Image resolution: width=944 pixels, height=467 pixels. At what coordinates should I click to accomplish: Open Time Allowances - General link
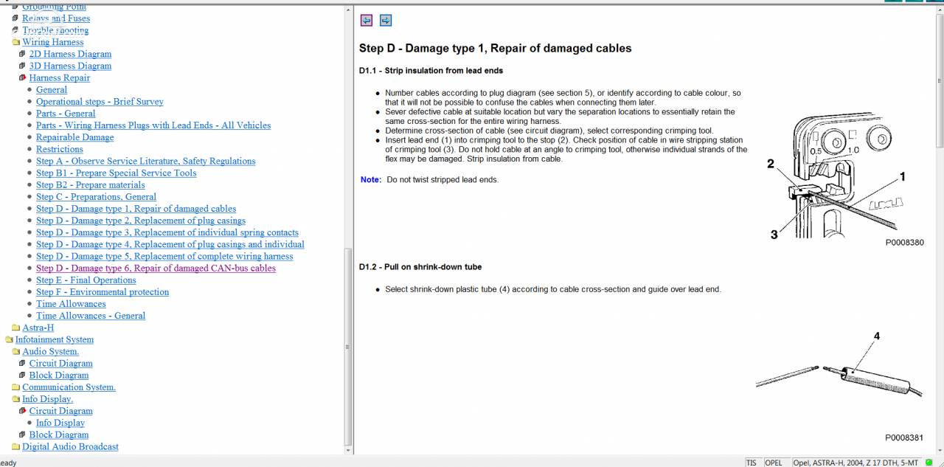pyautogui.click(x=91, y=316)
